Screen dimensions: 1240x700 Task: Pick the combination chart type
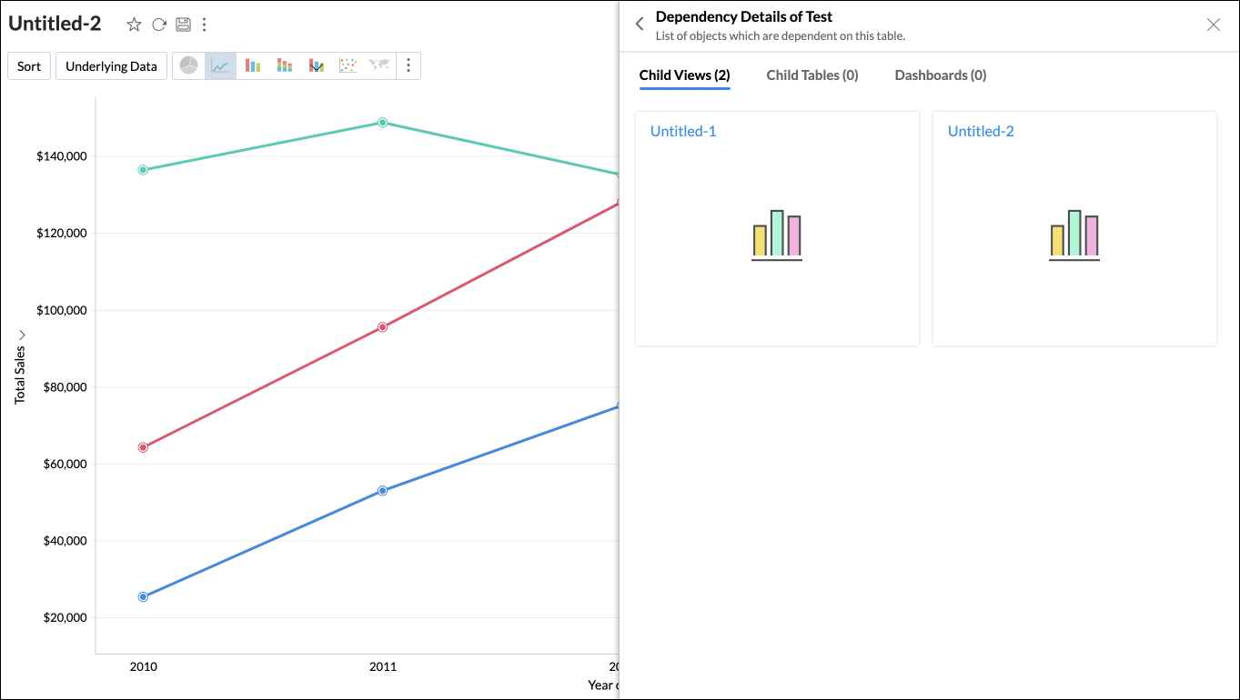click(317, 65)
